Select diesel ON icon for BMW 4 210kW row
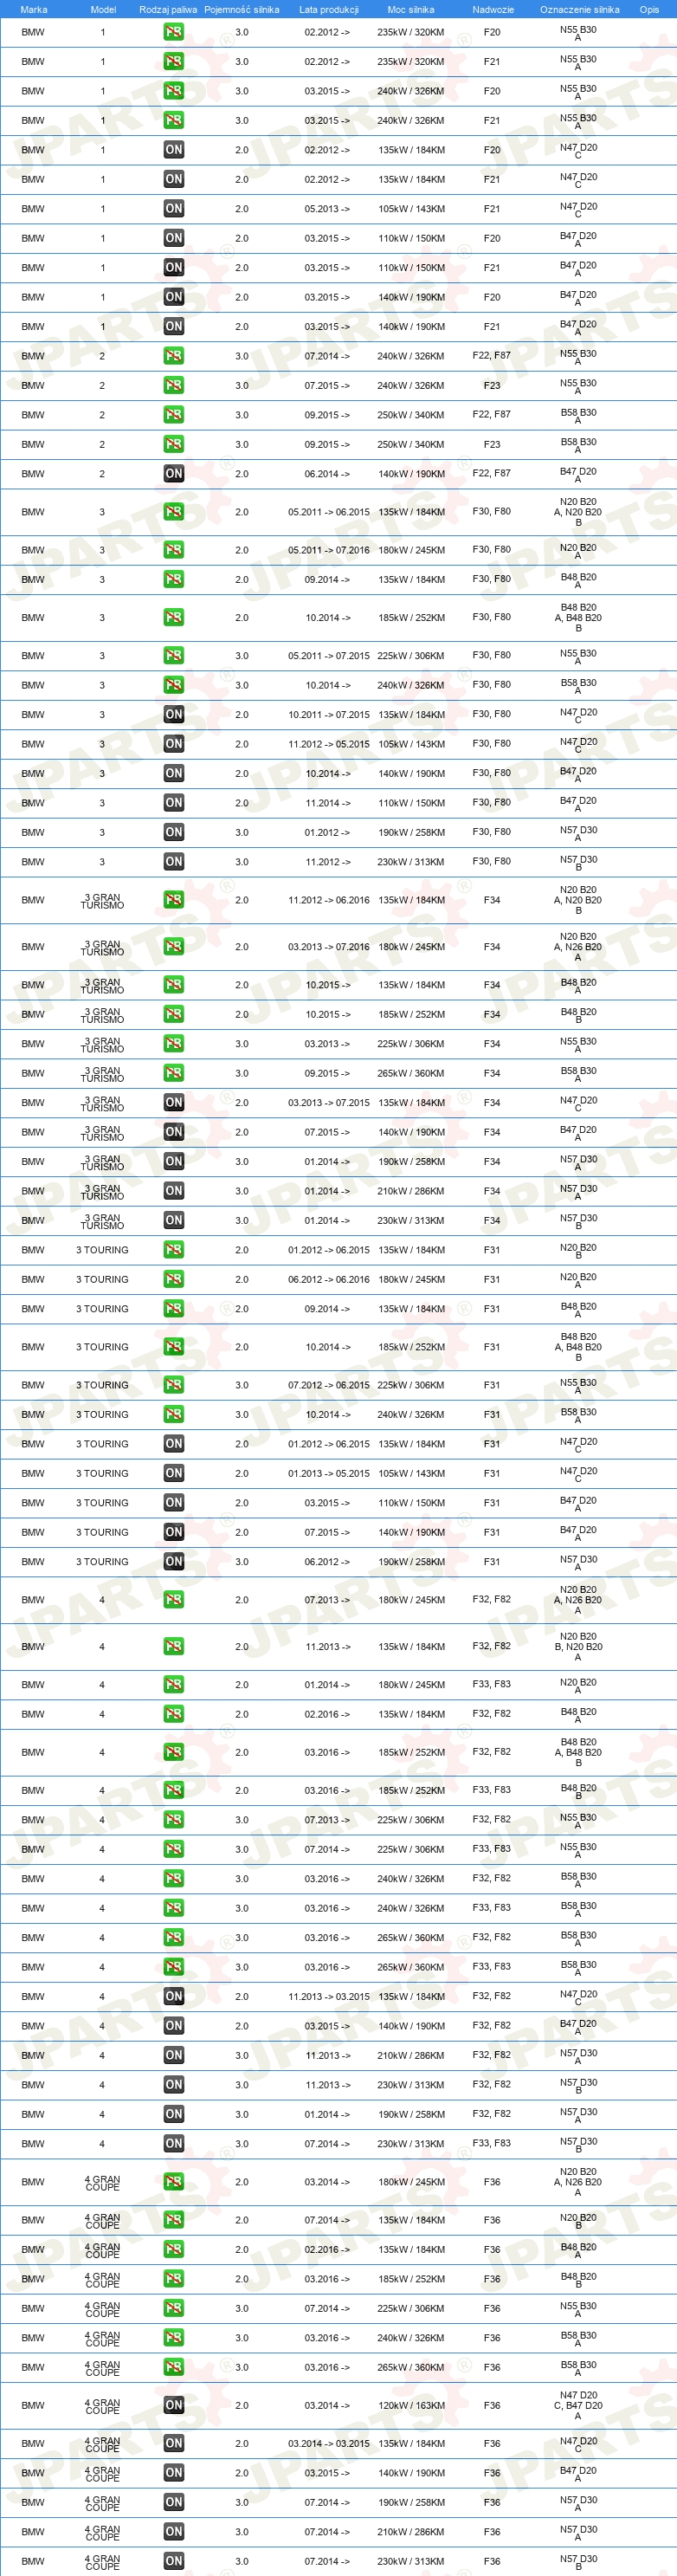Screen dimensions: 677x2576 click(173, 2056)
